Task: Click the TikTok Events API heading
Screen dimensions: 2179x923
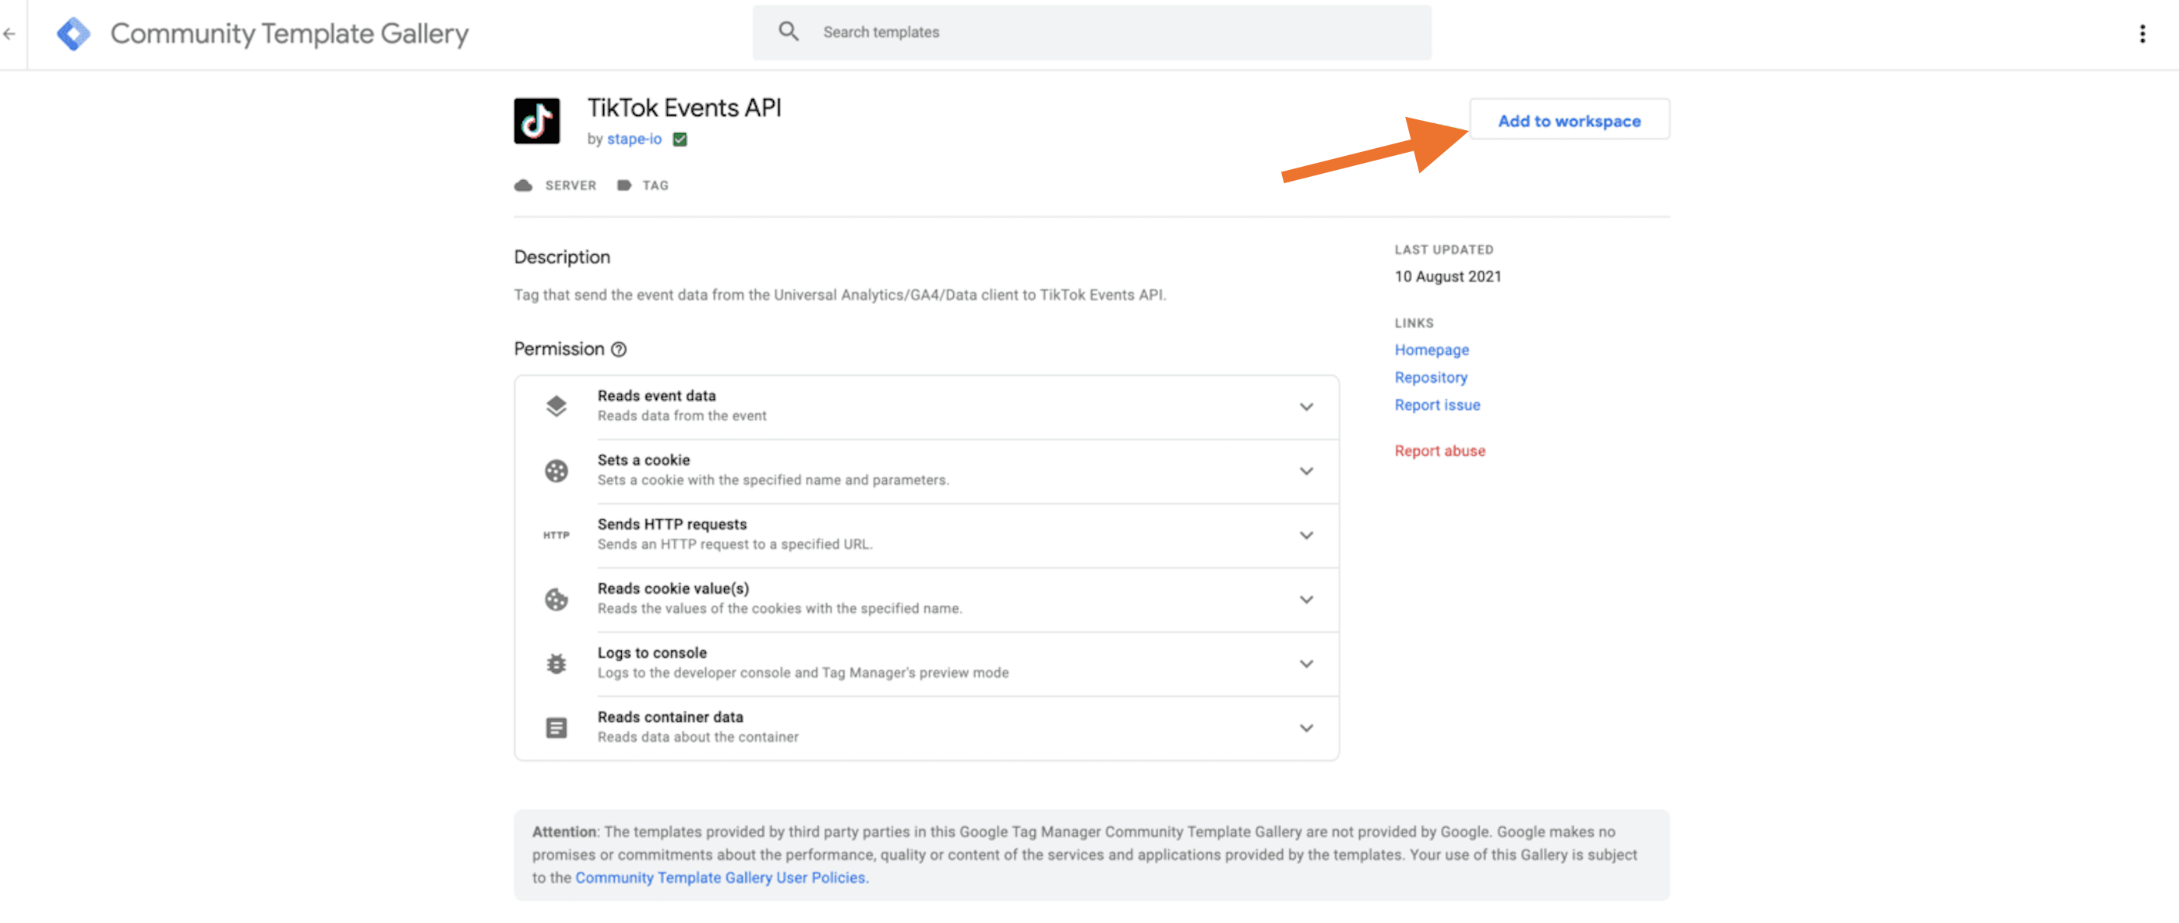Action: 684,108
